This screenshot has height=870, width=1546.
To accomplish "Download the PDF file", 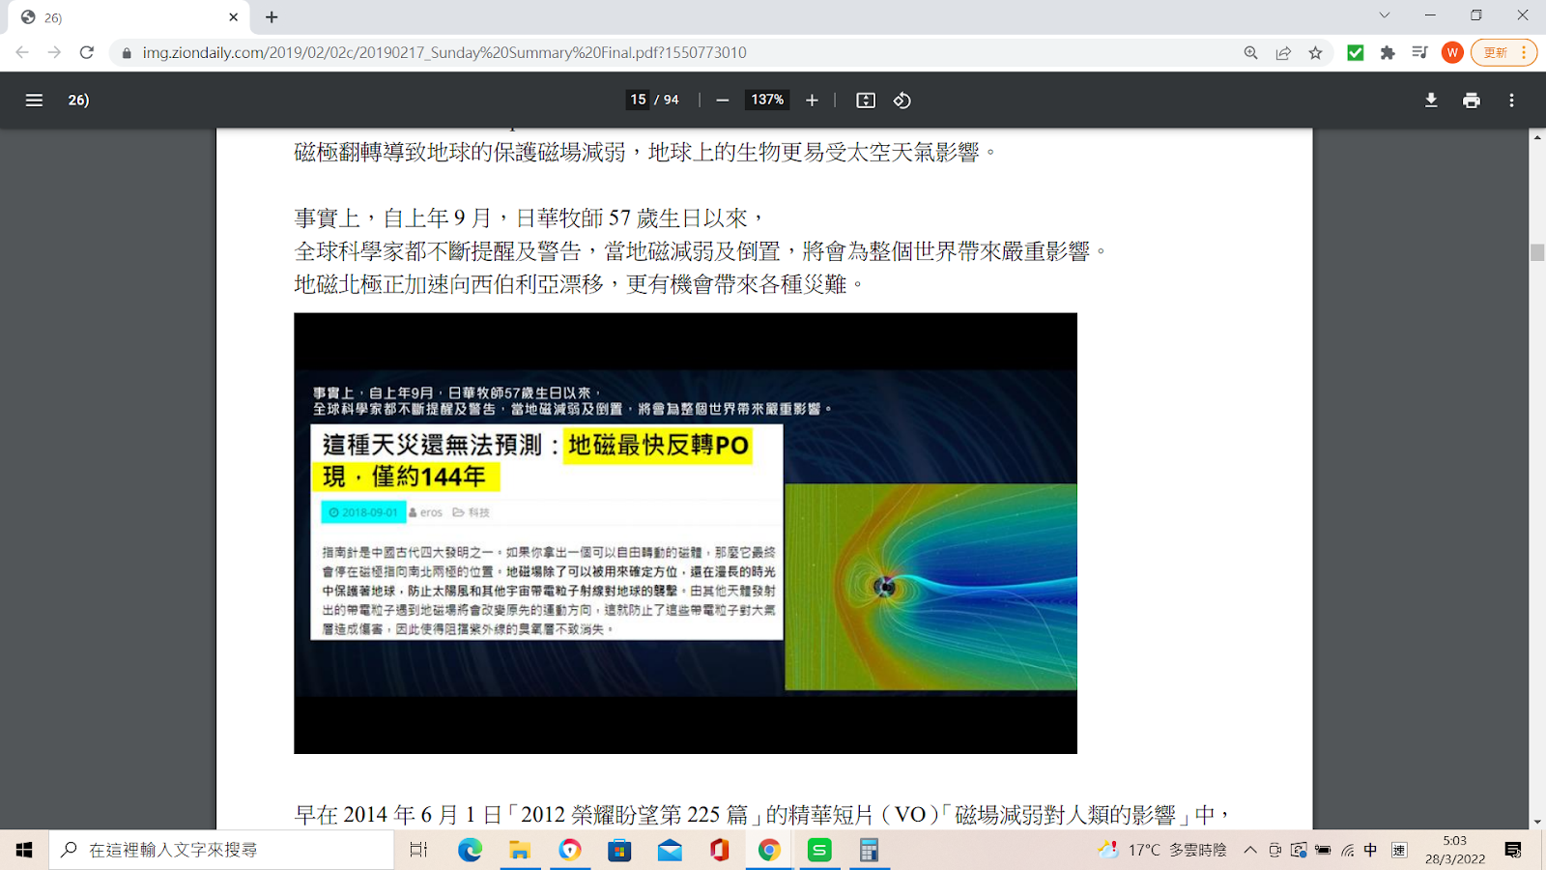I will pos(1431,100).
